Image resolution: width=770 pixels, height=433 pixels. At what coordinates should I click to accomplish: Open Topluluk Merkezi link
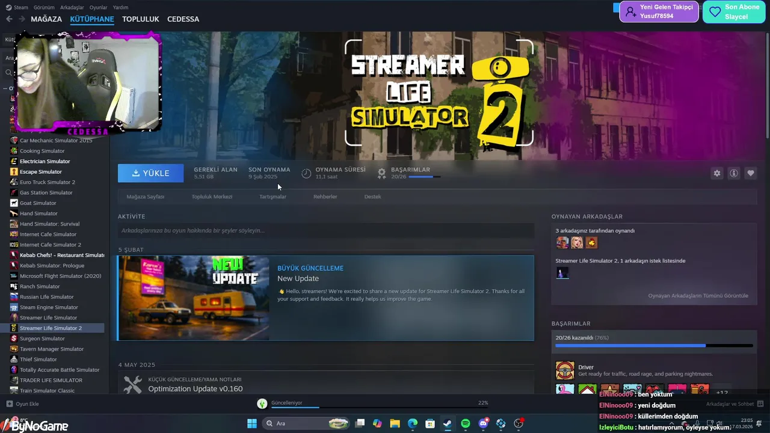[x=212, y=197]
